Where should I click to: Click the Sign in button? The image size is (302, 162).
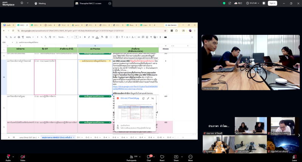(272, 3)
